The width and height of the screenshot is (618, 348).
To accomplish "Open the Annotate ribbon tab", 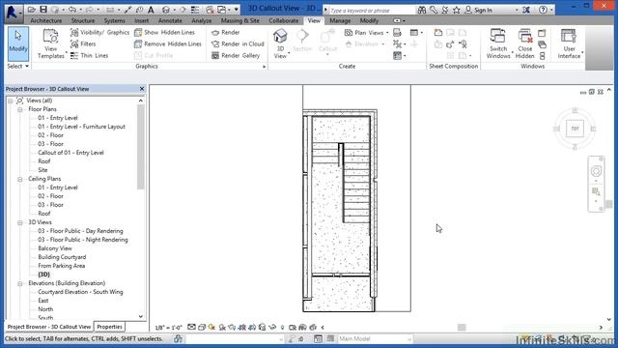I will pyautogui.click(x=170, y=20).
